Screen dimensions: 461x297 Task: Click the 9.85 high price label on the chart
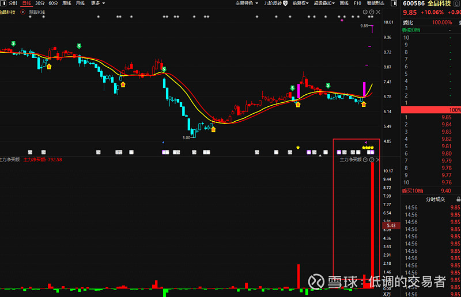pyautogui.click(x=364, y=26)
